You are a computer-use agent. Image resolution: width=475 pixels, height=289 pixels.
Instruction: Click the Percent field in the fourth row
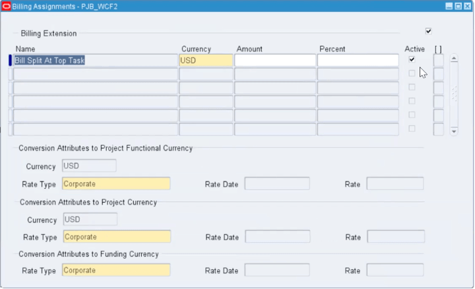[x=358, y=102]
